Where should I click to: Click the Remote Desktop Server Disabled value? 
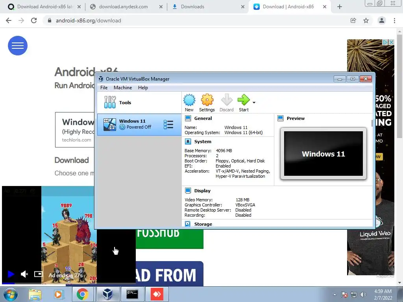(x=243, y=210)
